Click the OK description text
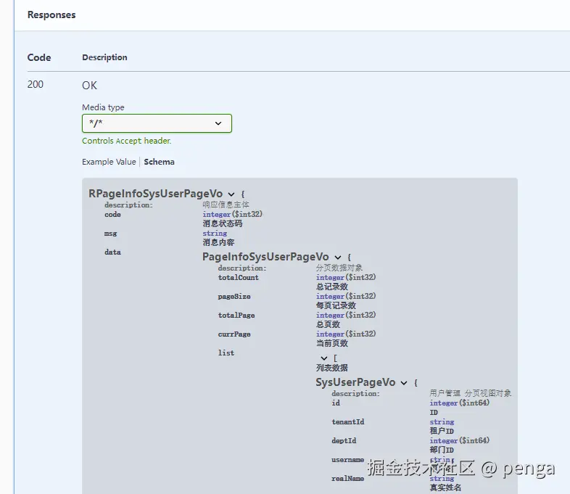Screen dimensions: 570x494 89,86
